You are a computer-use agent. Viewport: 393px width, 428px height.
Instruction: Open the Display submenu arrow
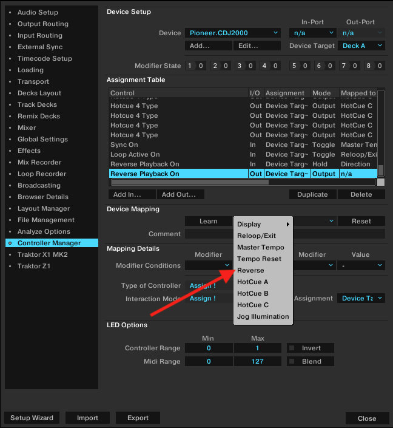point(287,225)
